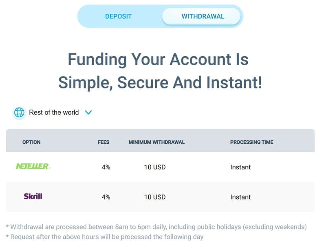The height and width of the screenshot is (252, 326).
Task: Click the Neteller logo
Action: pos(33,167)
